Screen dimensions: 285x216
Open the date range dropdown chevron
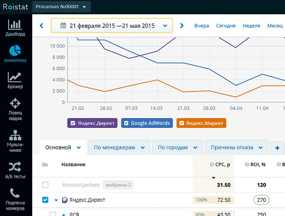(x=165, y=26)
